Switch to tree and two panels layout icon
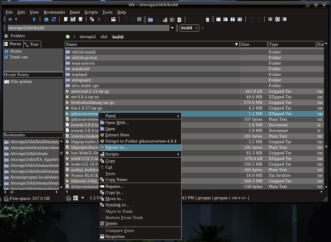This screenshot has height=242, width=331. pos(240,19)
